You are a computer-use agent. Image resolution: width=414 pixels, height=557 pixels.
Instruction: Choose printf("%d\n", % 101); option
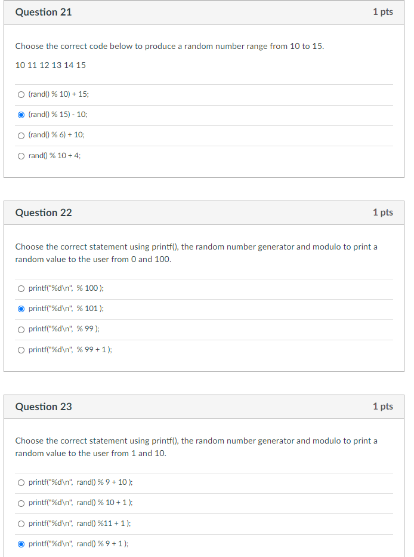tap(21, 309)
